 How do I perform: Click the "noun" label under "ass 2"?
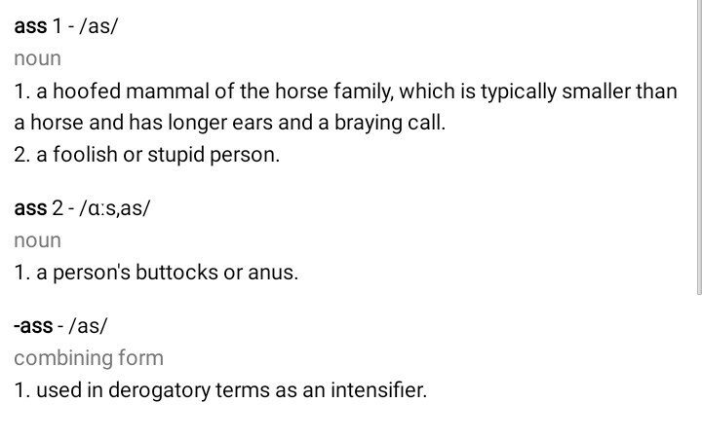37,240
